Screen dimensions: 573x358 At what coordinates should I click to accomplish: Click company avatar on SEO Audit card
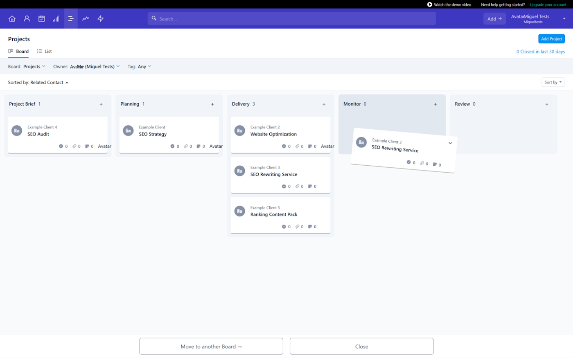(17, 131)
